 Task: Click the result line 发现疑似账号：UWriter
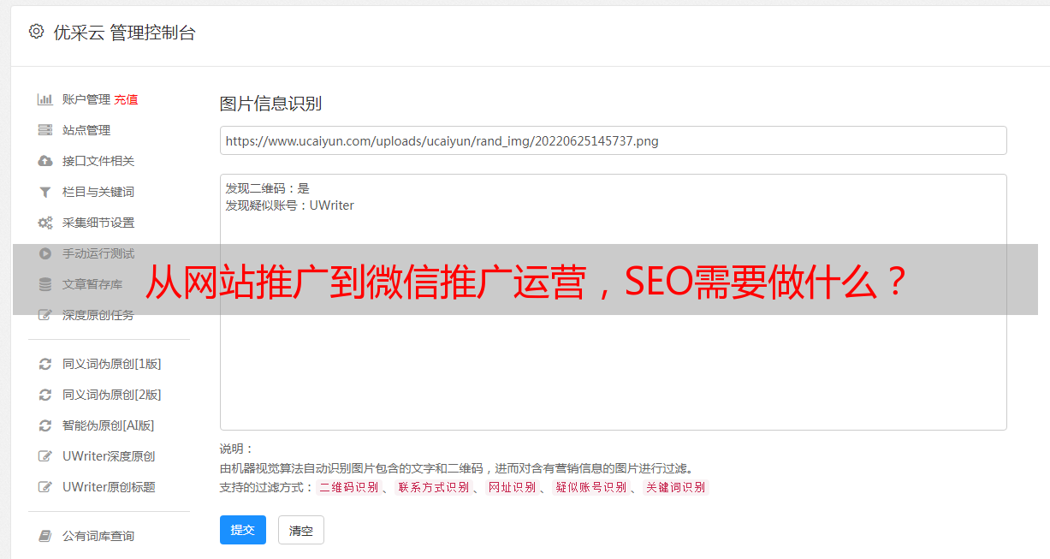click(x=289, y=205)
